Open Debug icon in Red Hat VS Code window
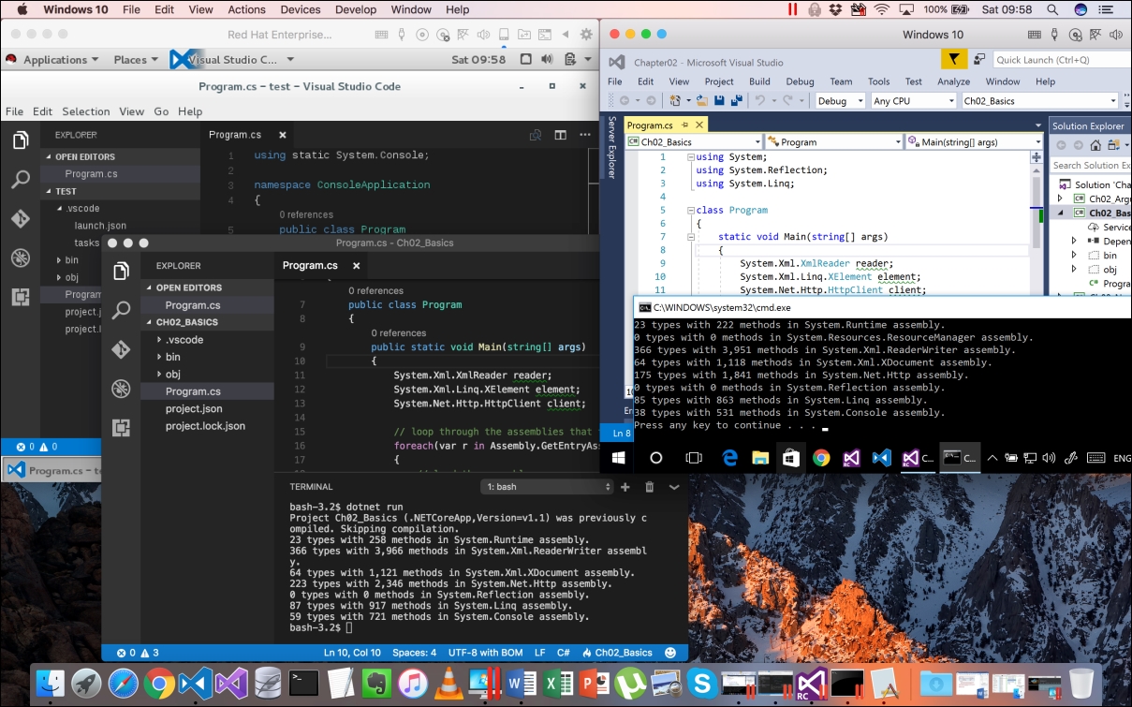This screenshot has height=707, width=1132. (x=20, y=258)
